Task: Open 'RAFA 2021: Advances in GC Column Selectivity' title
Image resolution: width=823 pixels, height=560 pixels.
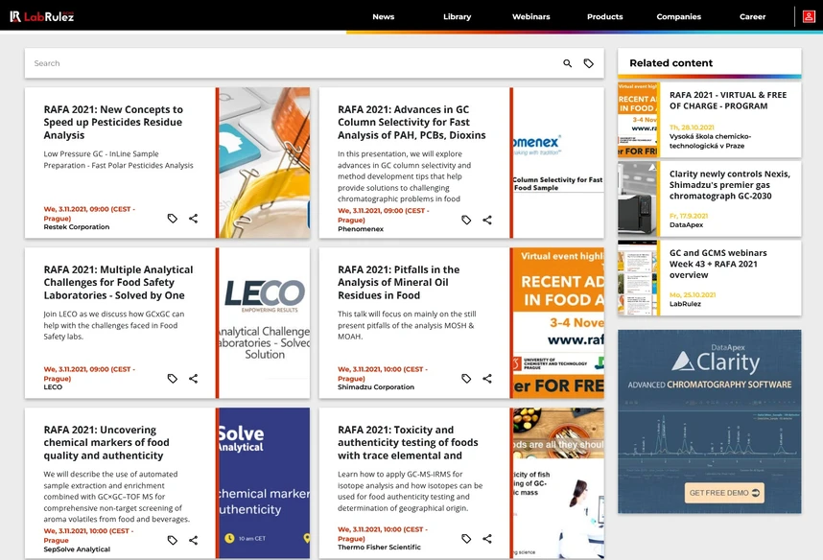Action: pos(411,123)
